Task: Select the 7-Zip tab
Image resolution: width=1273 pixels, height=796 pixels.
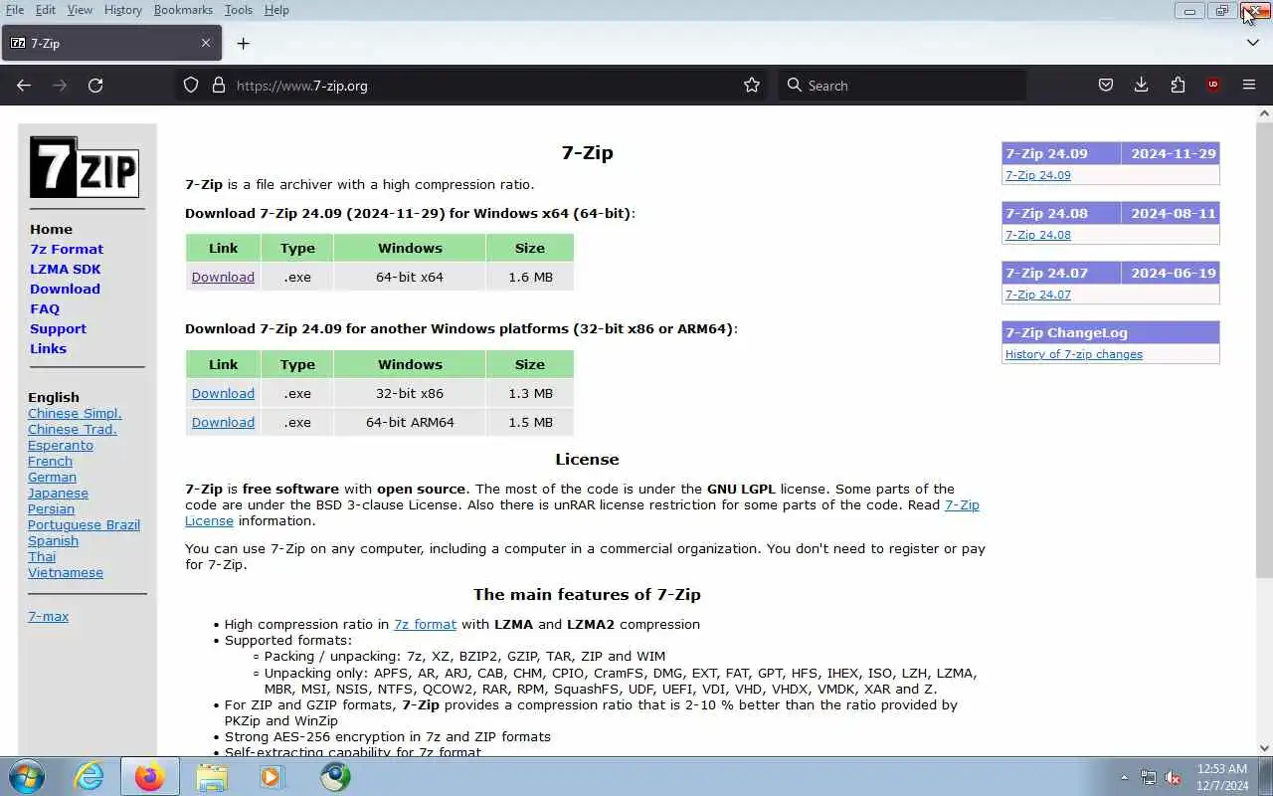Action: [110, 43]
